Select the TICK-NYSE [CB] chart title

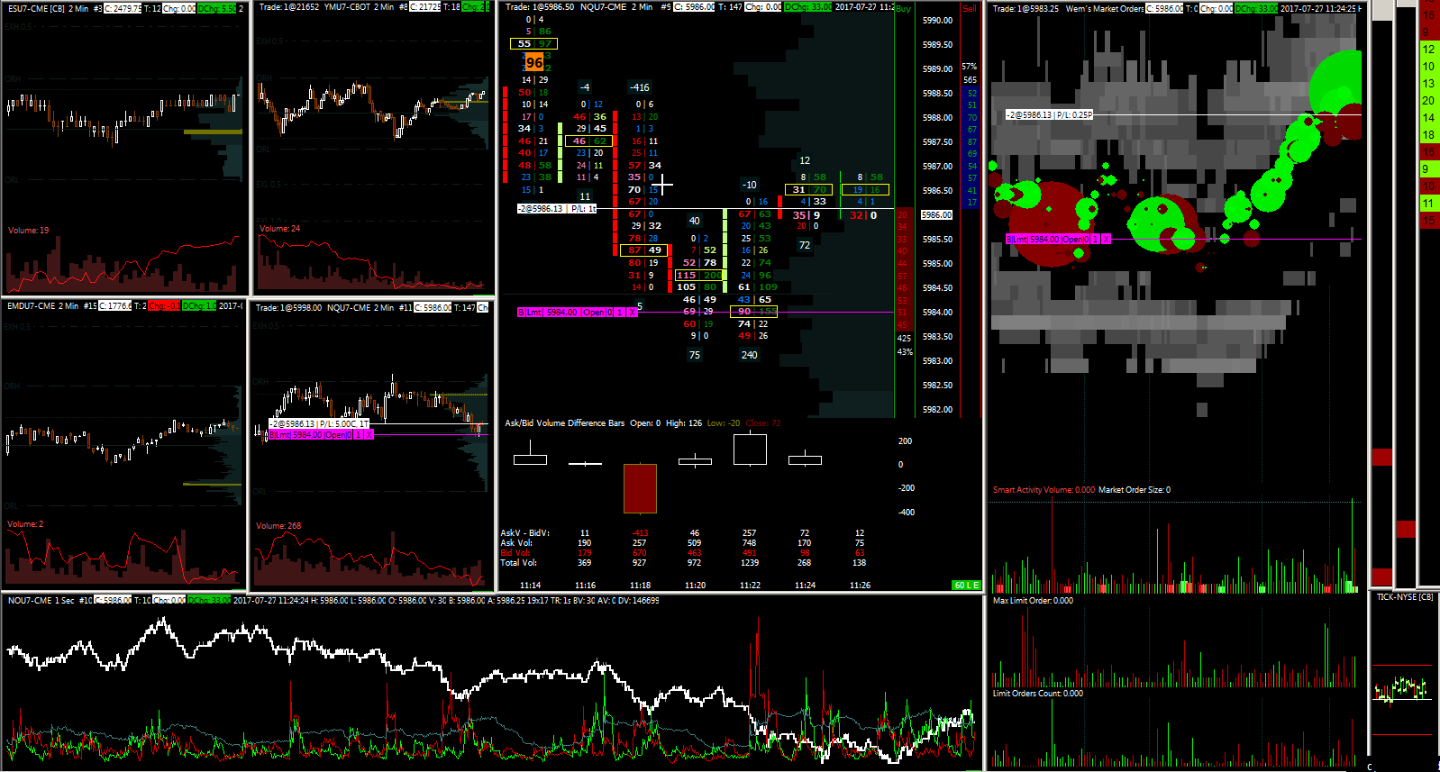click(x=1405, y=597)
